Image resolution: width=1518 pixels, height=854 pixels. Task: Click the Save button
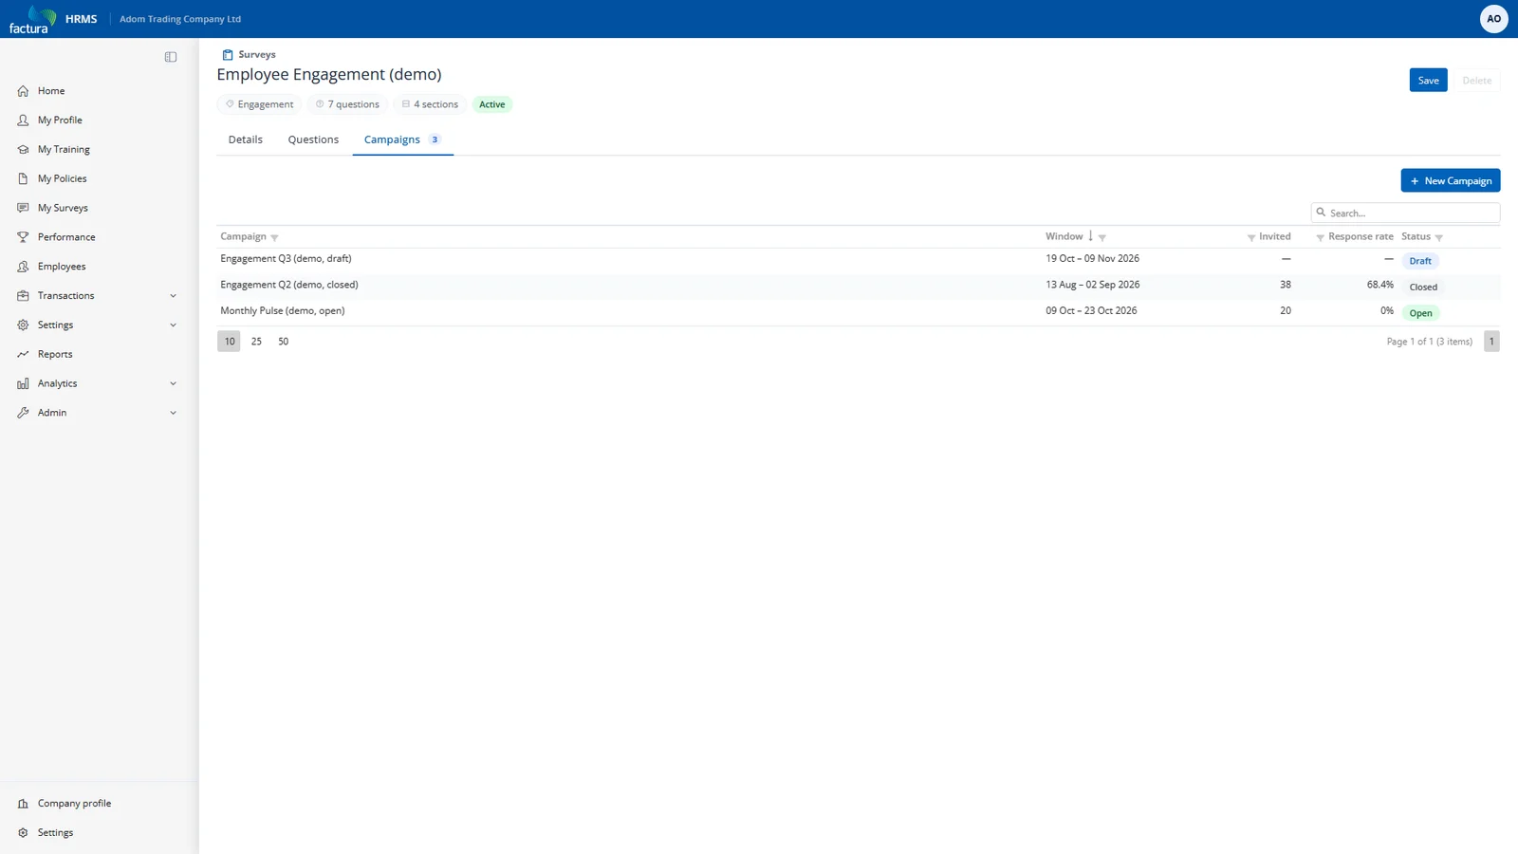[1428, 81]
